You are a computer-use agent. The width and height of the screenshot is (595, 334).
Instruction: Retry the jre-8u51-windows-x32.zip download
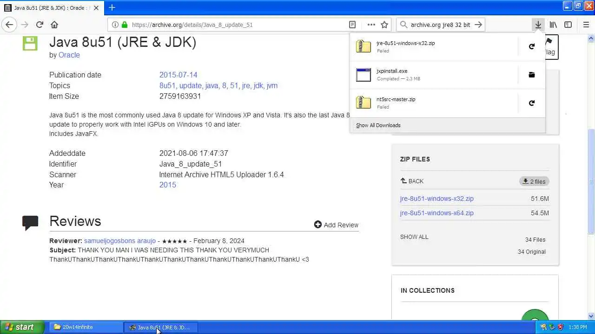coord(532,46)
